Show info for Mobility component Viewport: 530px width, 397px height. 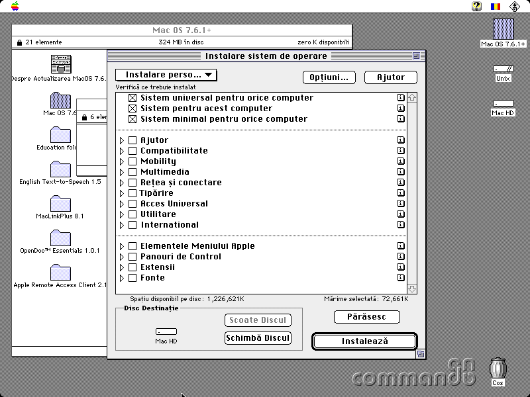pos(401,161)
